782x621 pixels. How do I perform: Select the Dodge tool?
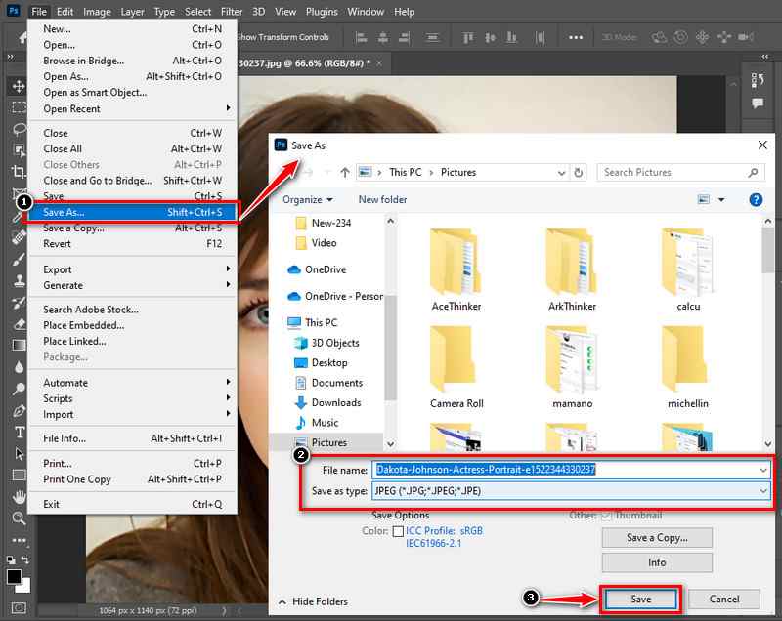coord(19,389)
